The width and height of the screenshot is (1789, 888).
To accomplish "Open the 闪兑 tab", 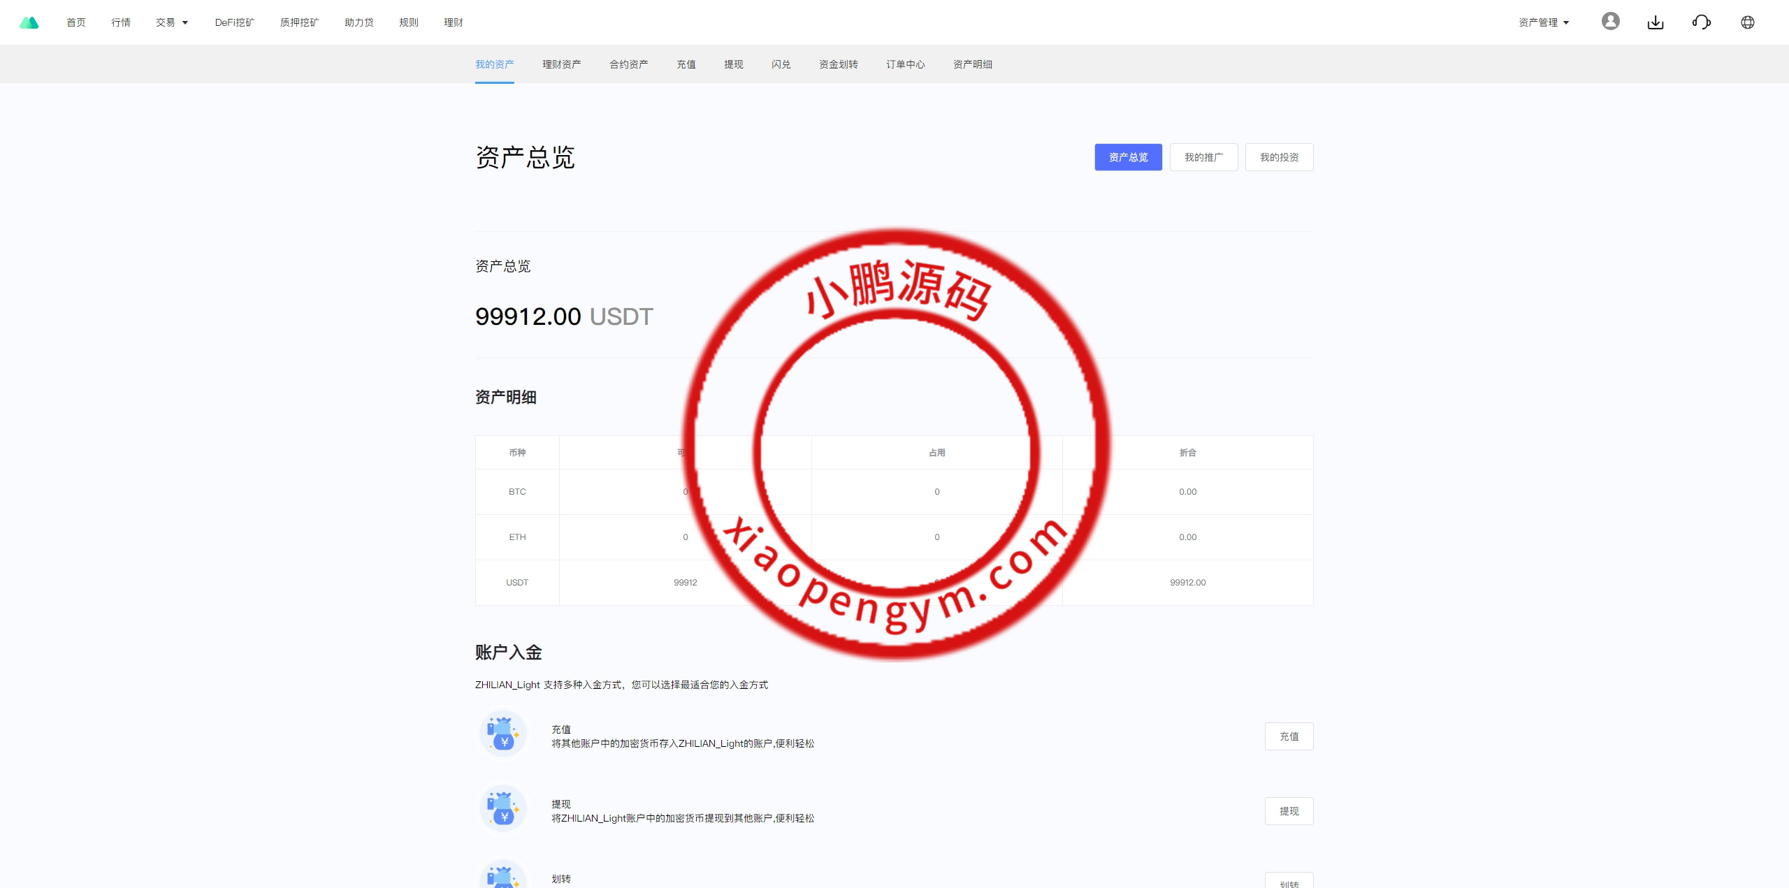I will click(x=781, y=64).
